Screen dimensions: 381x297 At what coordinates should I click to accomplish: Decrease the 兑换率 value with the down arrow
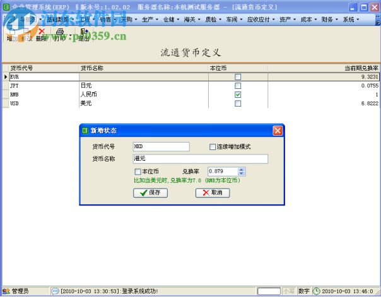point(241,173)
